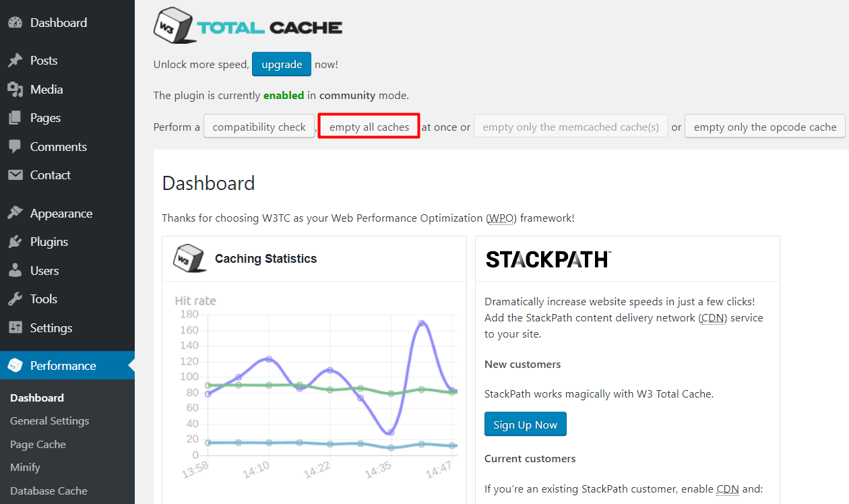
Task: Open the Media menu
Action: pyautogui.click(x=67, y=89)
